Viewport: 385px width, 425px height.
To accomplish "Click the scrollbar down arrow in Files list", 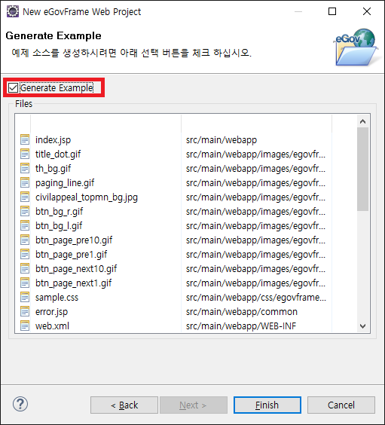I will tap(363, 326).
